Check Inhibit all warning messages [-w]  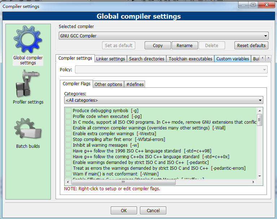68,145
